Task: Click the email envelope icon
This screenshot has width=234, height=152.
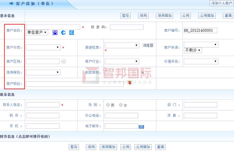Action: (141, 127)
